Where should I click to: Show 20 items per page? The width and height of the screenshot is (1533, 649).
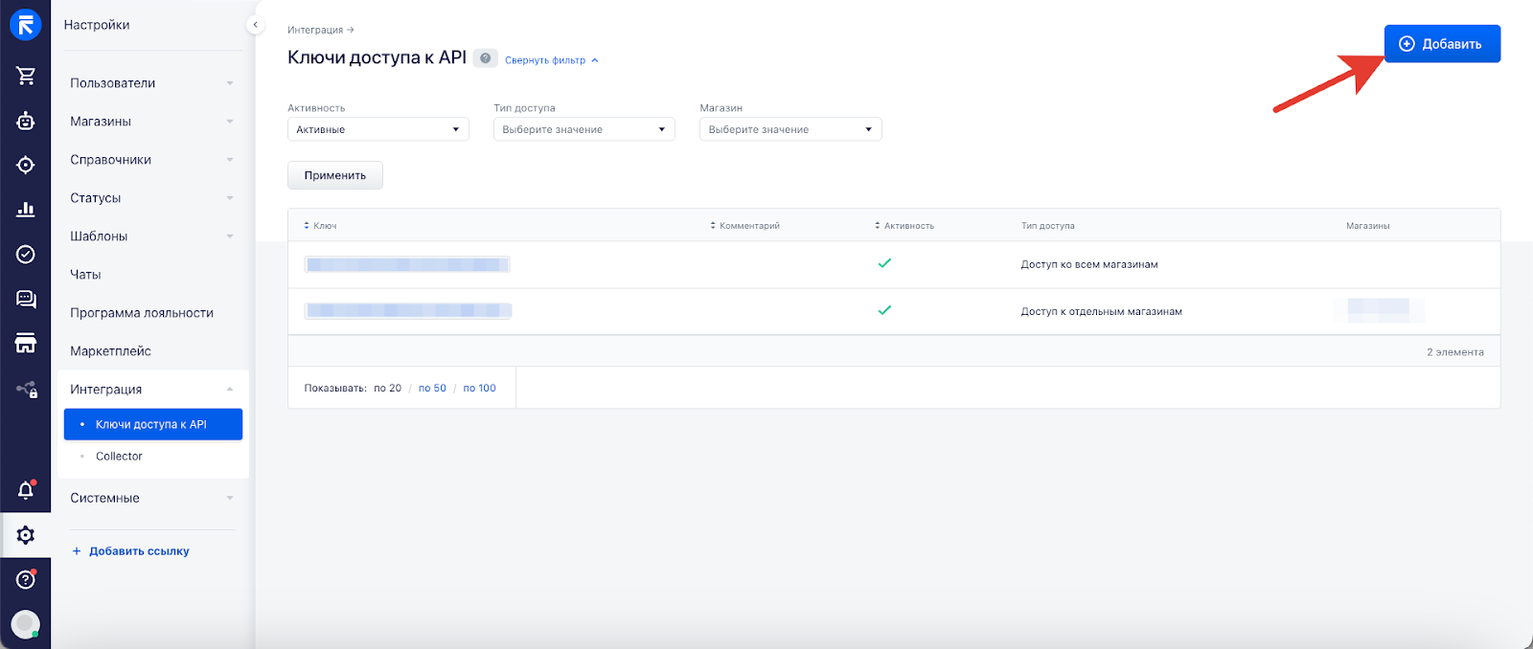[387, 389]
